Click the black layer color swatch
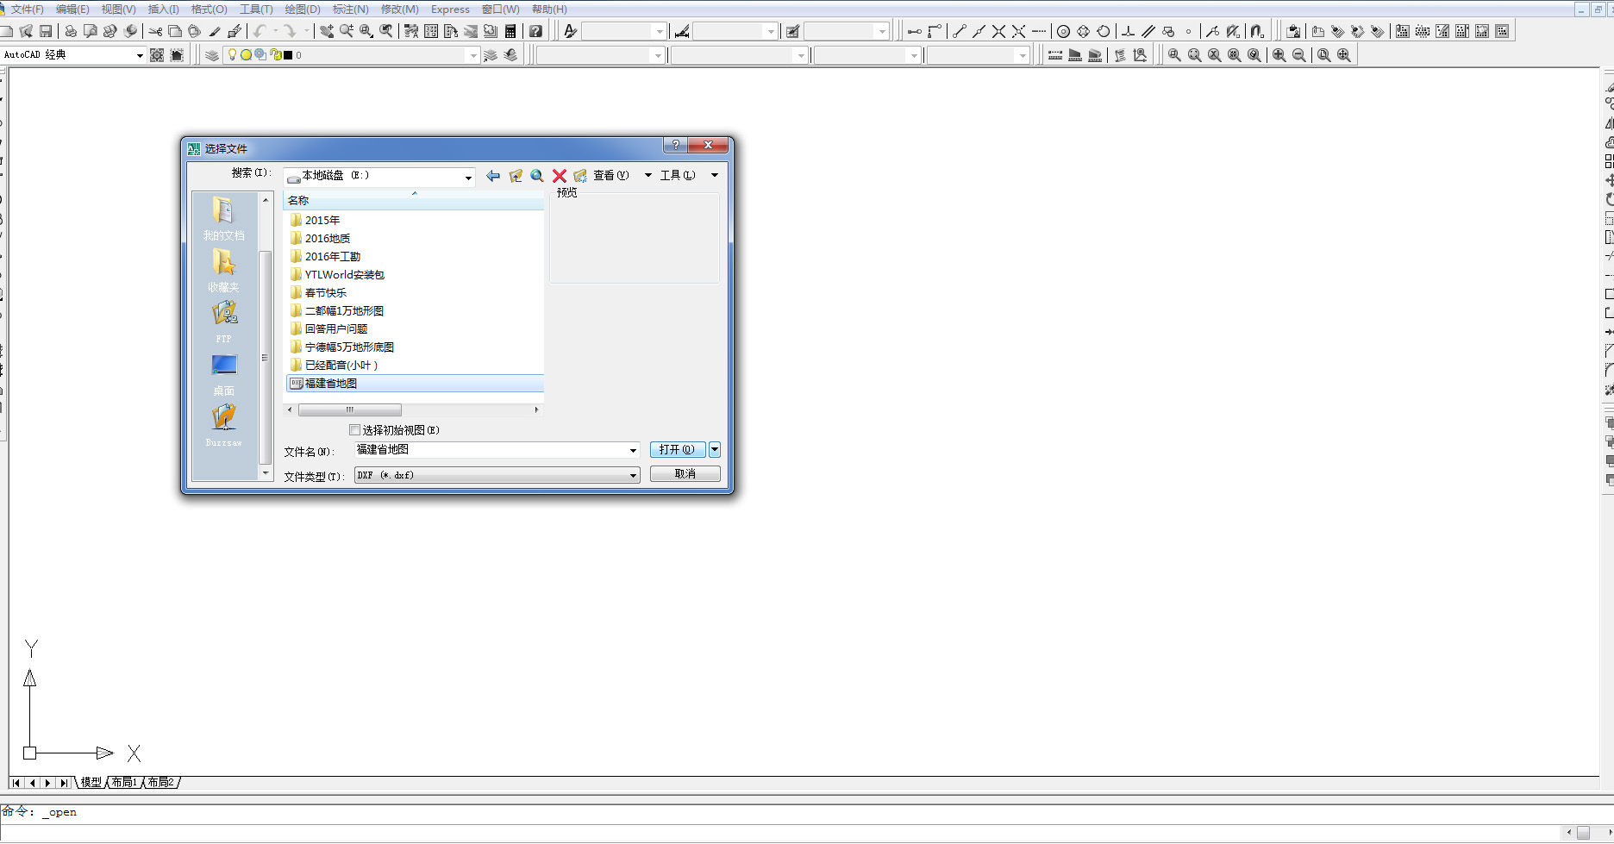 pyautogui.click(x=288, y=55)
